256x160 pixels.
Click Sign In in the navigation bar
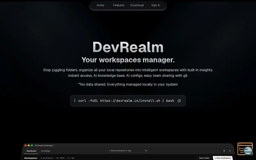(x=156, y=5)
